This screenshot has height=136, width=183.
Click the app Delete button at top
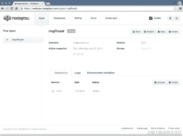click(173, 32)
